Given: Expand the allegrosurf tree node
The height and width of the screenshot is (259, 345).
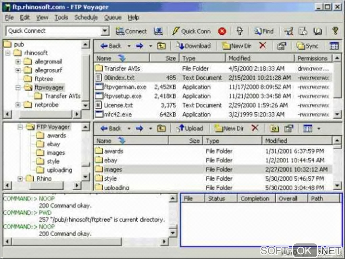Looking at the screenshot, I should click(x=18, y=70).
